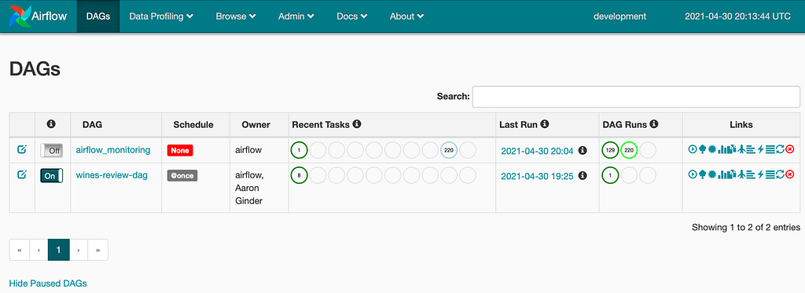The width and height of the screenshot is (805, 293).
Task: Delete the airflow_monitoring DAG
Action: point(789,149)
